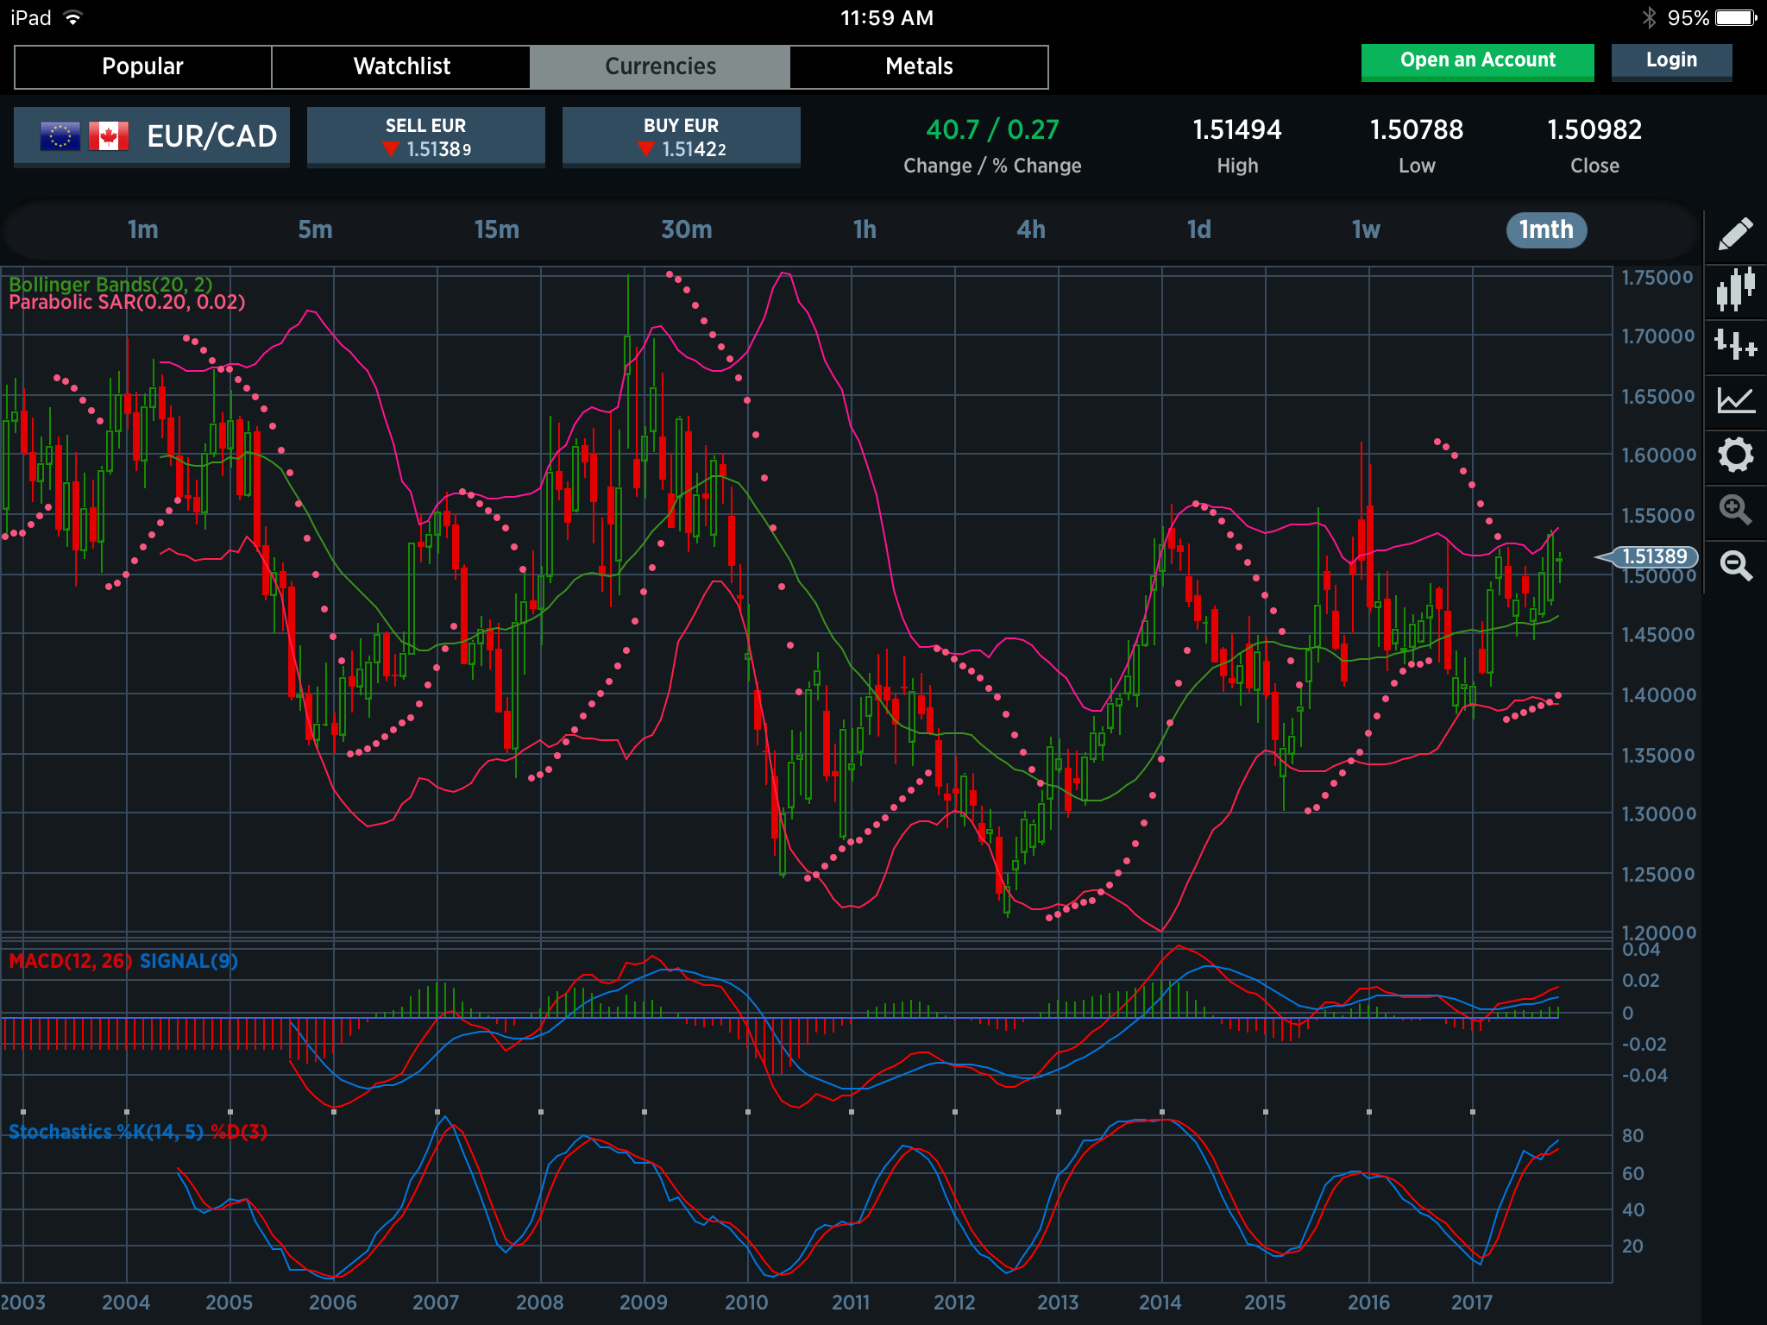Select the 1w timeframe
Screen dimensions: 1767x1325
tap(1366, 229)
